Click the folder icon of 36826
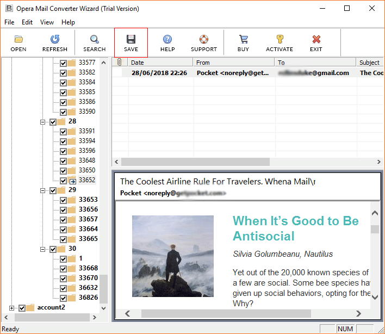Image resolution: width=385 pixels, height=334 pixels. click(x=72, y=298)
